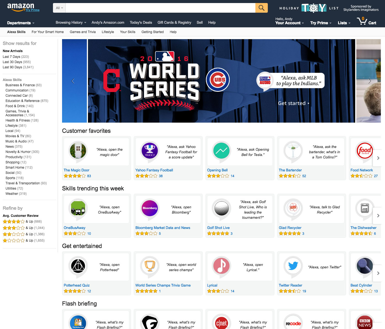Open The Magic Door skill icon

tap(78, 150)
